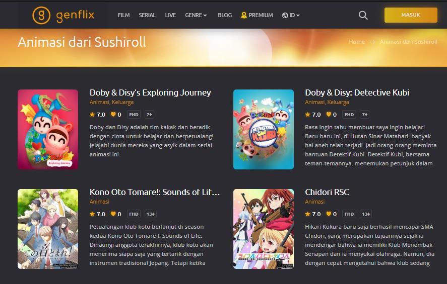Select LIVE in the navigation bar
Image resolution: width=447 pixels, height=284 pixels.
point(170,16)
